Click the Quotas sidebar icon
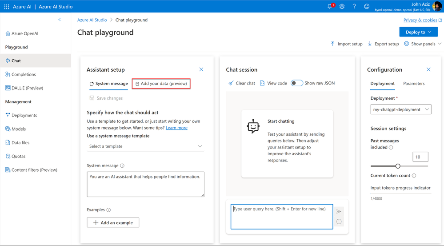This screenshot has width=444, height=246. (8, 156)
